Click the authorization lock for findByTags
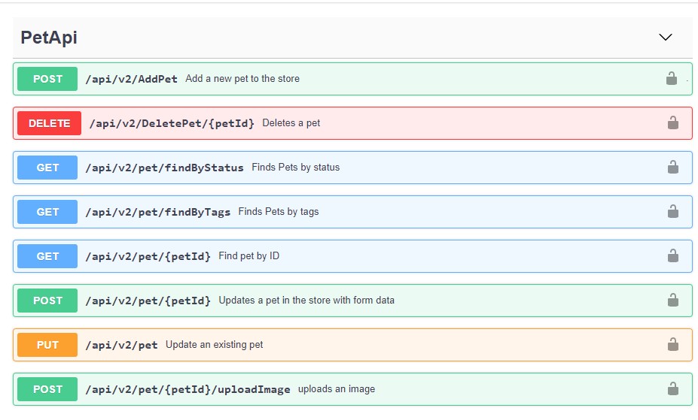 click(672, 211)
